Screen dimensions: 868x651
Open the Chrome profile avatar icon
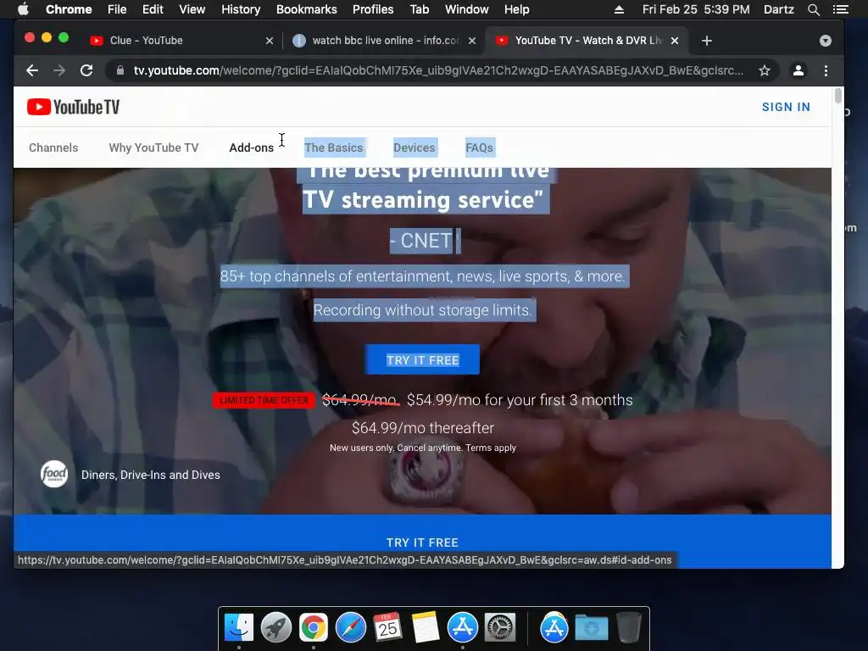tap(798, 70)
